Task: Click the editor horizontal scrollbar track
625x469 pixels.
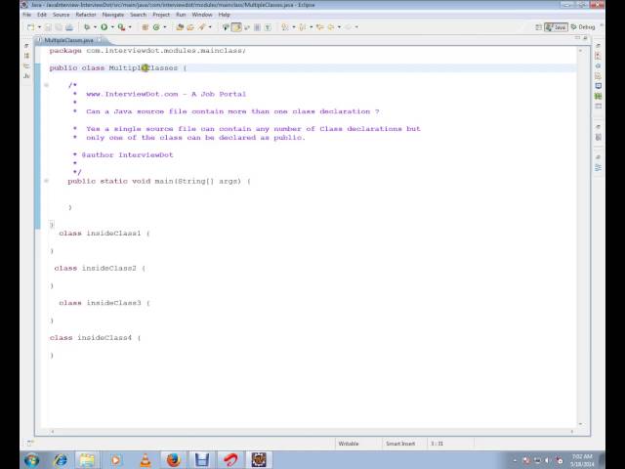Action: click(x=312, y=432)
